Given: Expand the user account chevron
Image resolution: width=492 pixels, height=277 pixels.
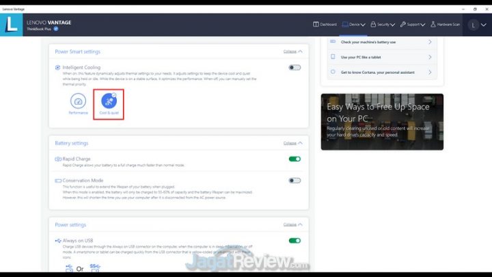Looking at the screenshot, I should point(484,25).
